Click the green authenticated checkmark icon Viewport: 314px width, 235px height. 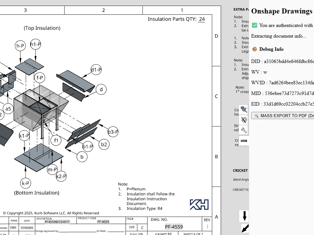click(x=255, y=25)
